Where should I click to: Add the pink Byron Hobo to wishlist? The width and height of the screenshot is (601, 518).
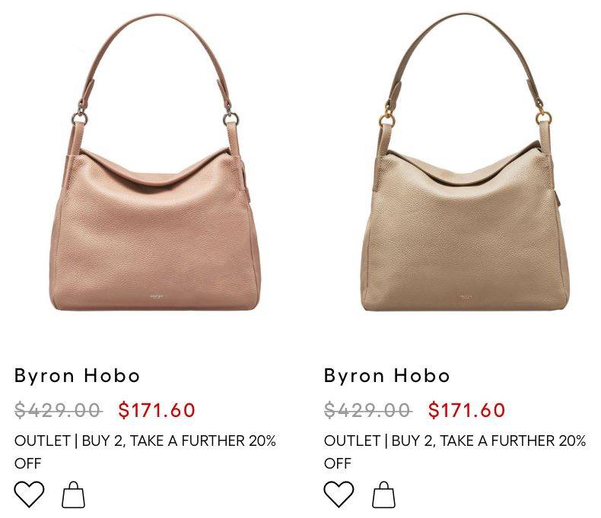pyautogui.click(x=29, y=494)
